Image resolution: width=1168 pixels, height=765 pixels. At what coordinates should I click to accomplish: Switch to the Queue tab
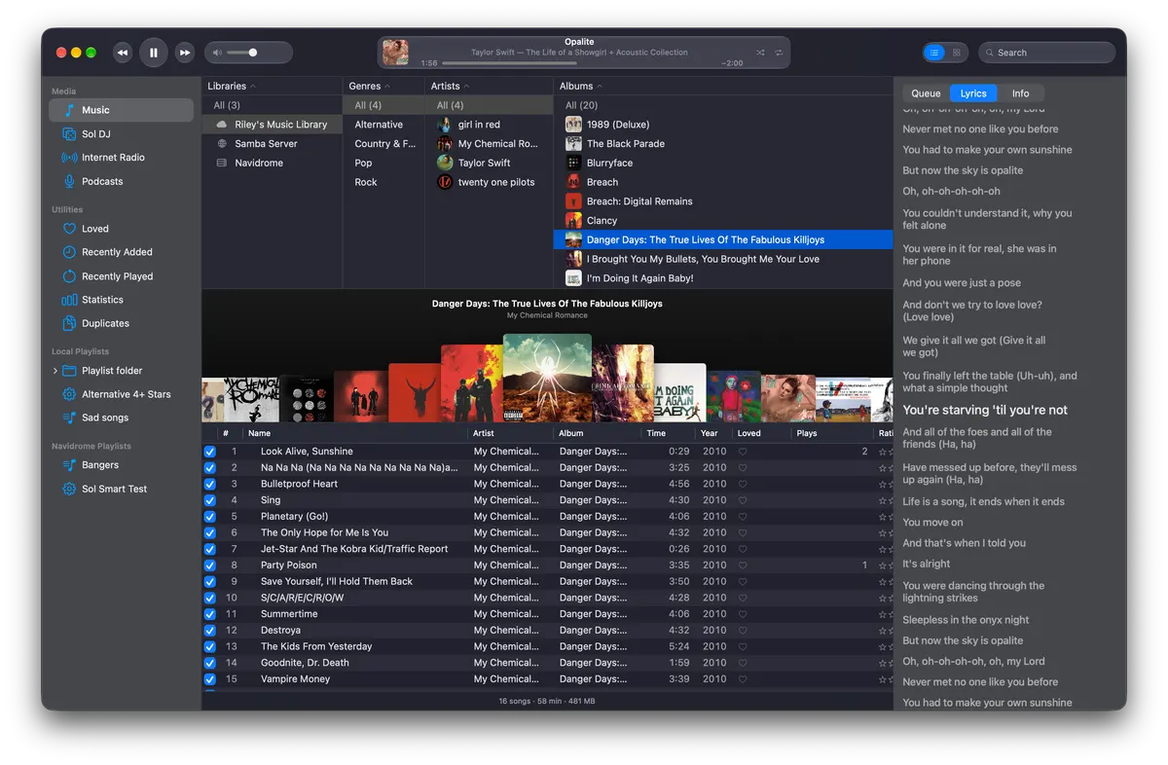pyautogui.click(x=926, y=93)
